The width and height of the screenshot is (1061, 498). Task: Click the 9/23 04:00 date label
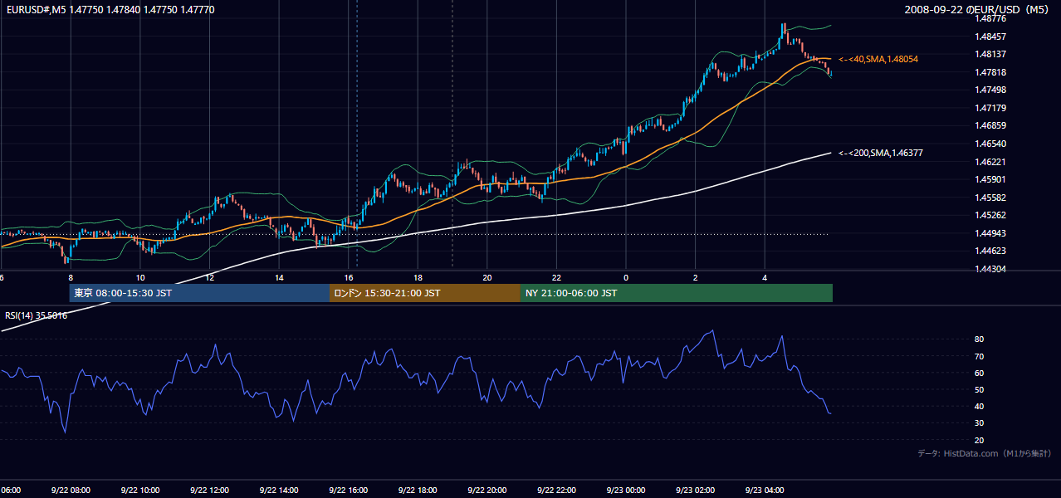(765, 491)
